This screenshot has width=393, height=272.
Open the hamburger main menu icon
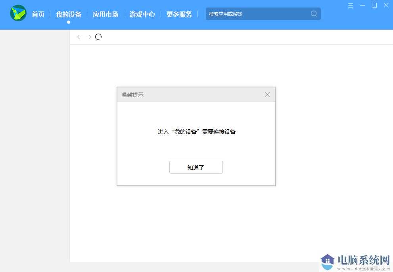pyautogui.click(x=351, y=5)
